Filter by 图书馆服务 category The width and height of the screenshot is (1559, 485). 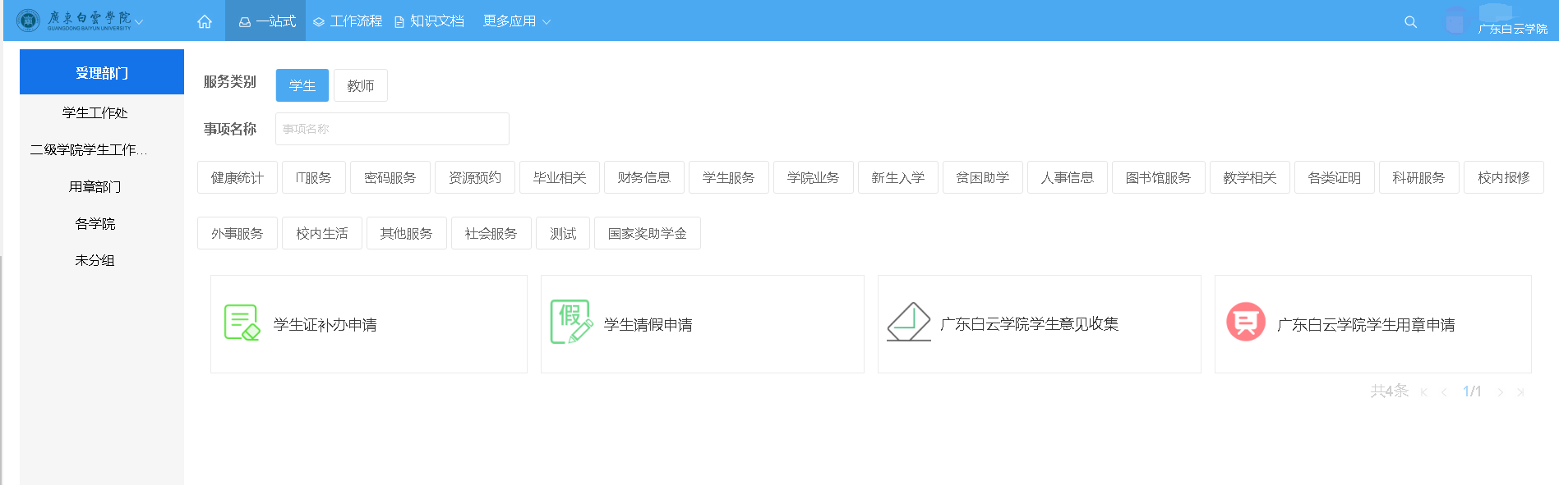[1157, 177]
